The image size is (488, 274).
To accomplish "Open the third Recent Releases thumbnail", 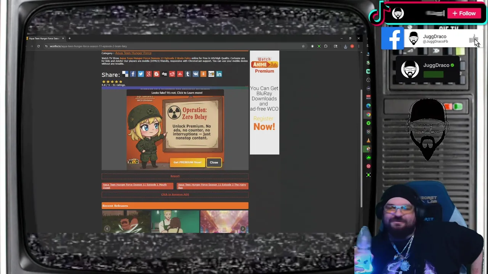I will point(224,221).
